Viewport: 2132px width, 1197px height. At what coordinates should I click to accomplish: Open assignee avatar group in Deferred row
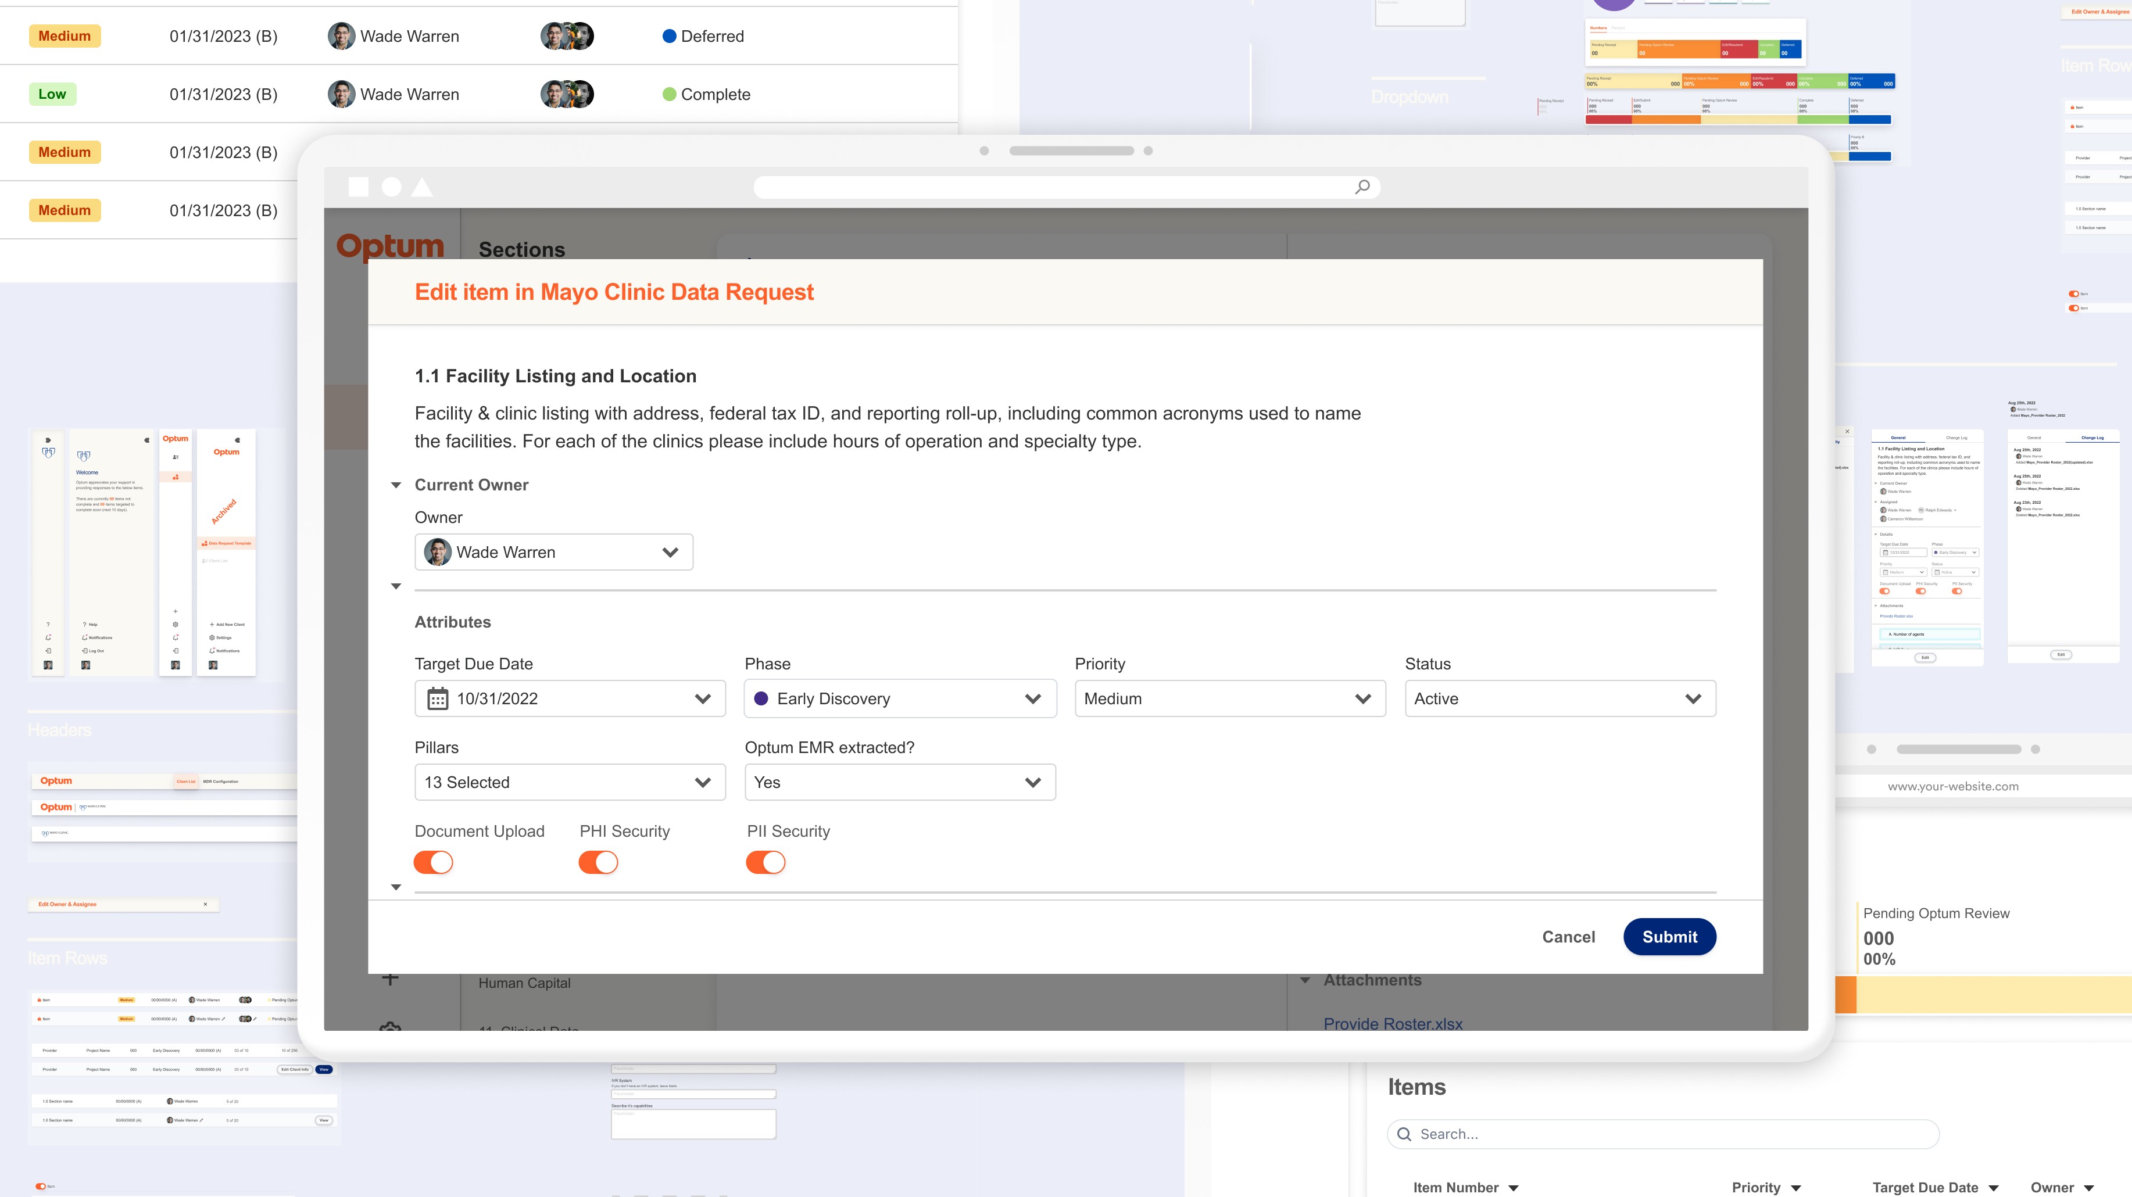pos(567,37)
